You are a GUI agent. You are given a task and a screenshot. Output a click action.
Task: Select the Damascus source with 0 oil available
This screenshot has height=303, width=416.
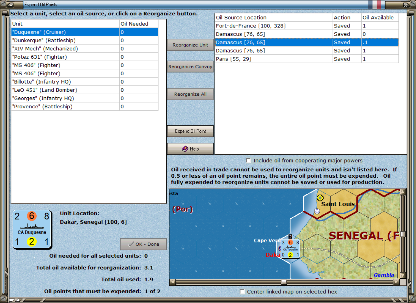coord(307,34)
